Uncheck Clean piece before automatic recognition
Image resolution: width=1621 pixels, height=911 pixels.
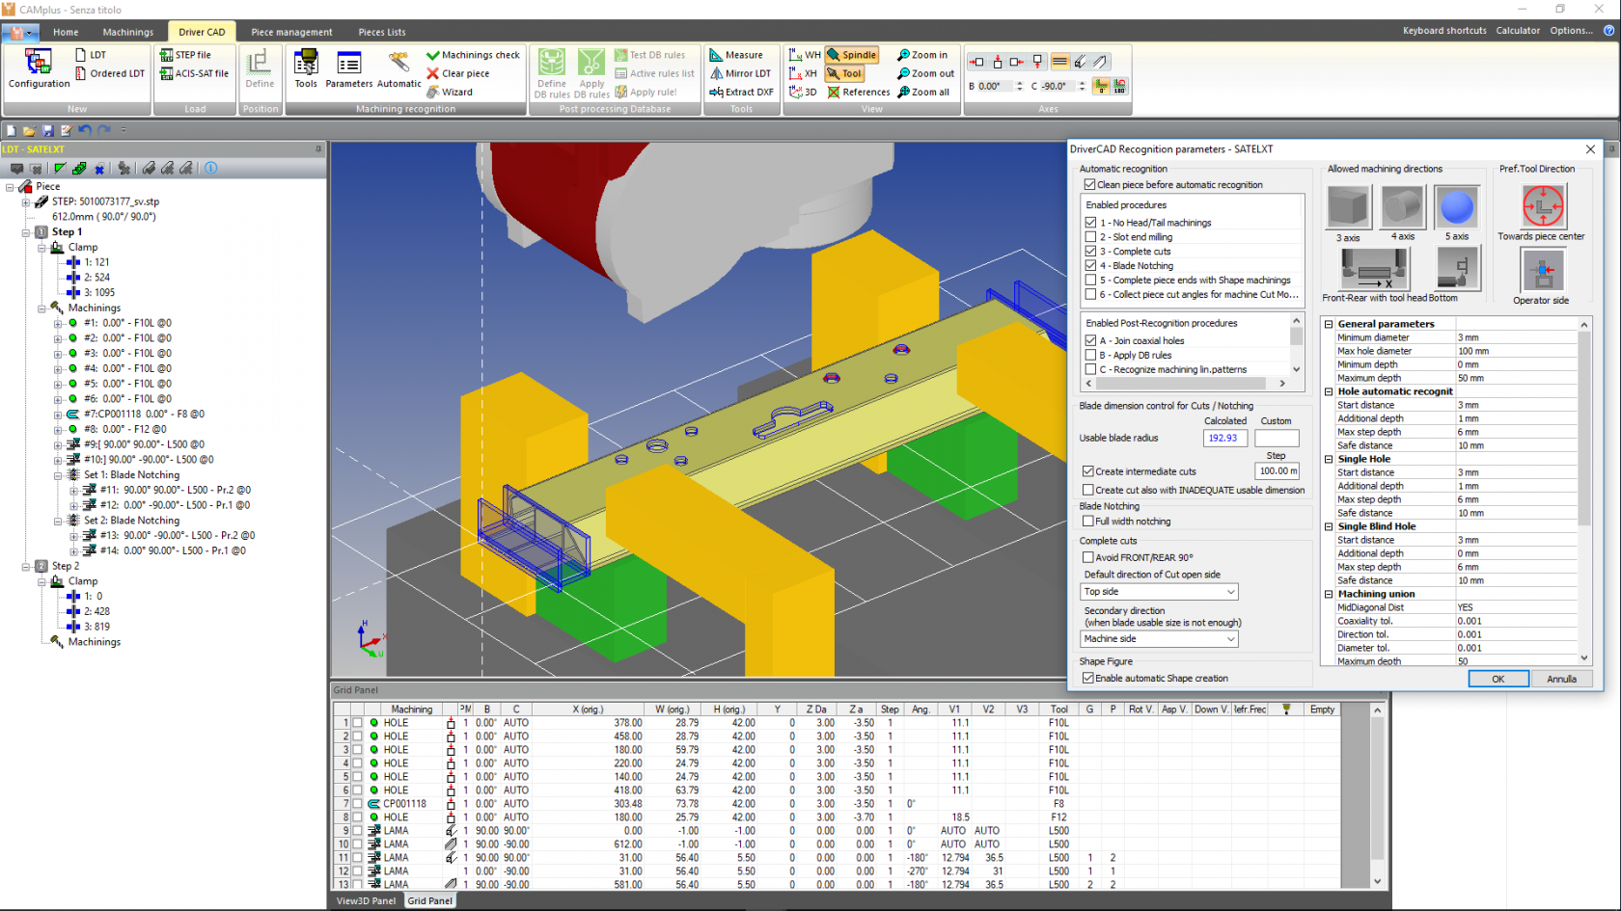pyautogui.click(x=1089, y=184)
